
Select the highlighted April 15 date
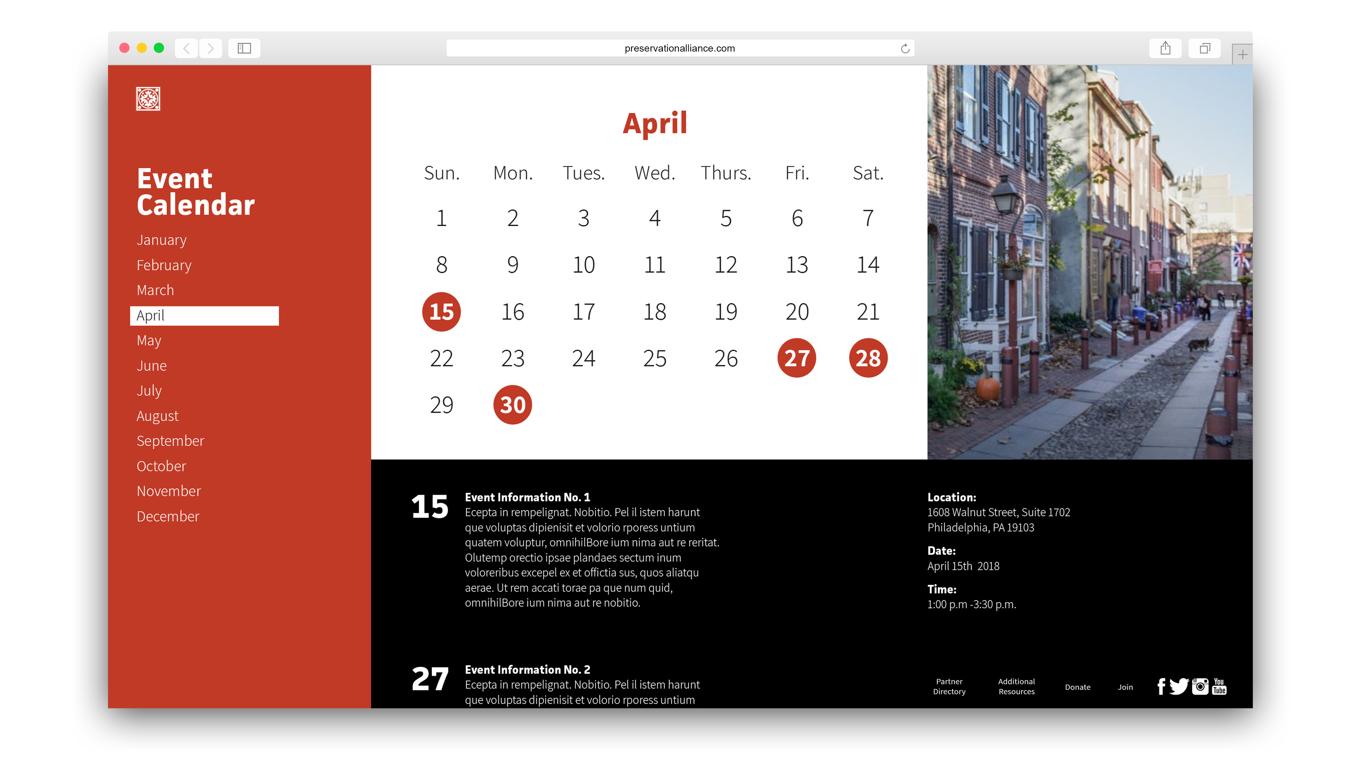(441, 312)
